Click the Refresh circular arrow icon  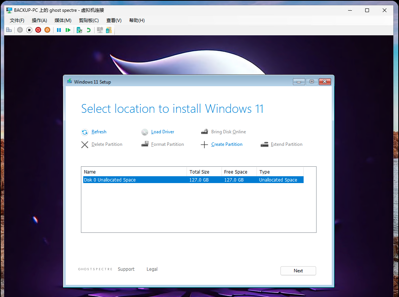(84, 132)
